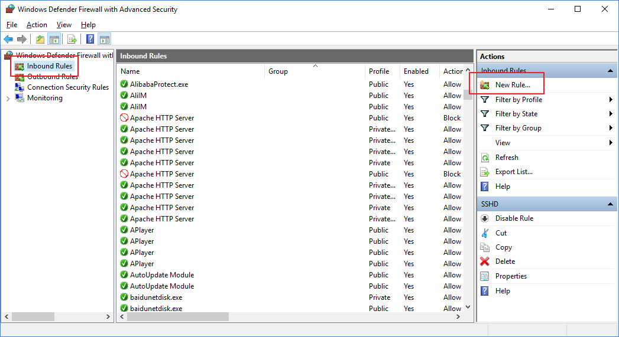Click Properties in SSHD actions
Viewport: 619px width, 337px height.
click(x=511, y=276)
